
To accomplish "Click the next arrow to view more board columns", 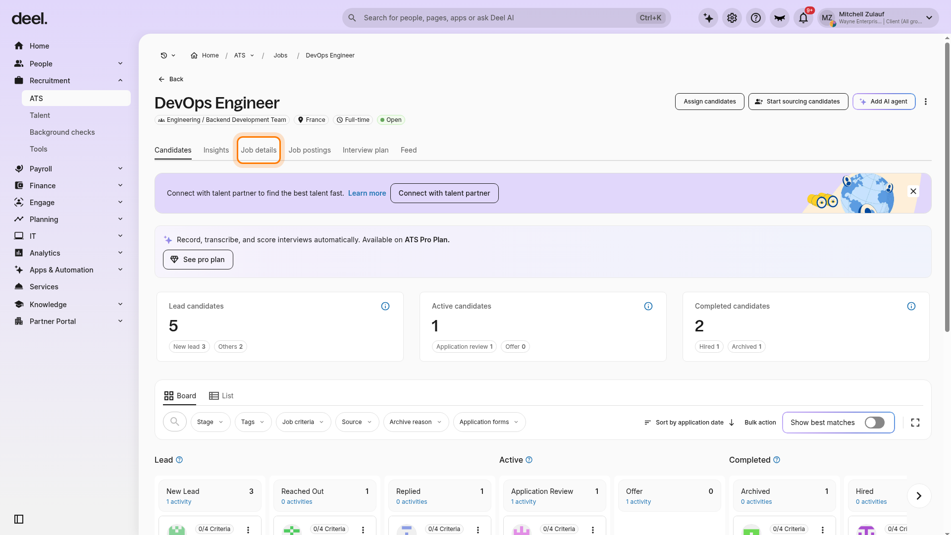I will 919,496.
